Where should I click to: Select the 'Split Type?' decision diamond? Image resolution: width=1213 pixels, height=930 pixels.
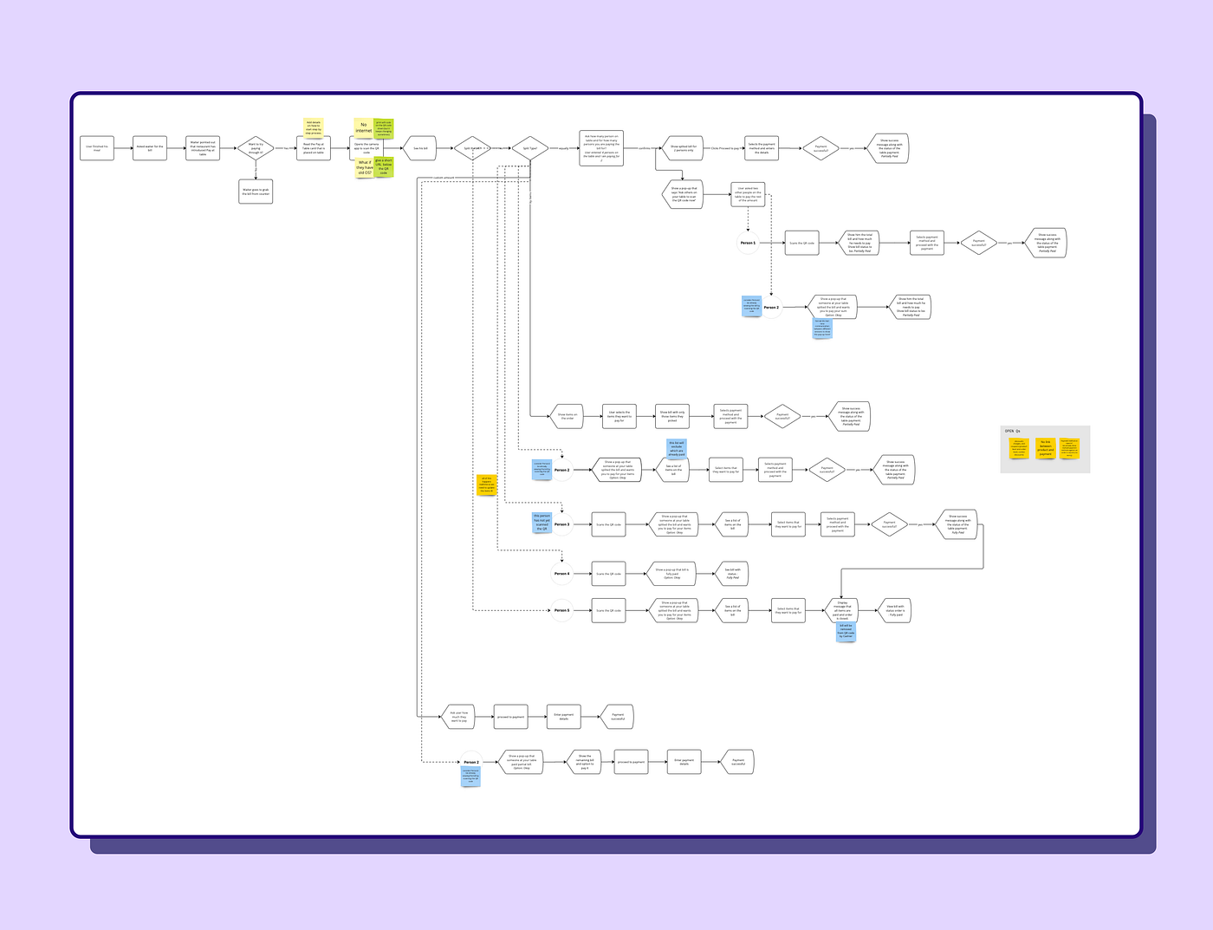529,148
